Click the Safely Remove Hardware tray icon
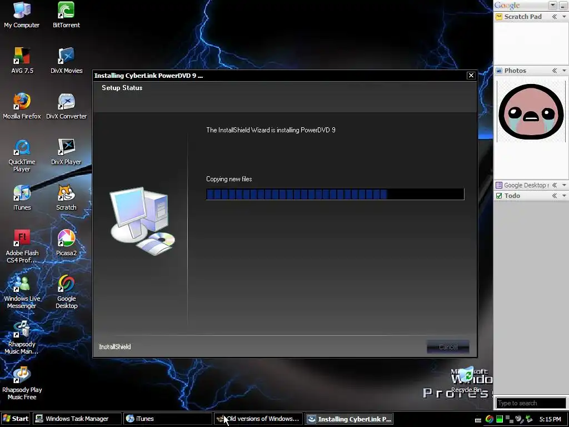This screenshot has width=569, height=427. tap(529, 419)
